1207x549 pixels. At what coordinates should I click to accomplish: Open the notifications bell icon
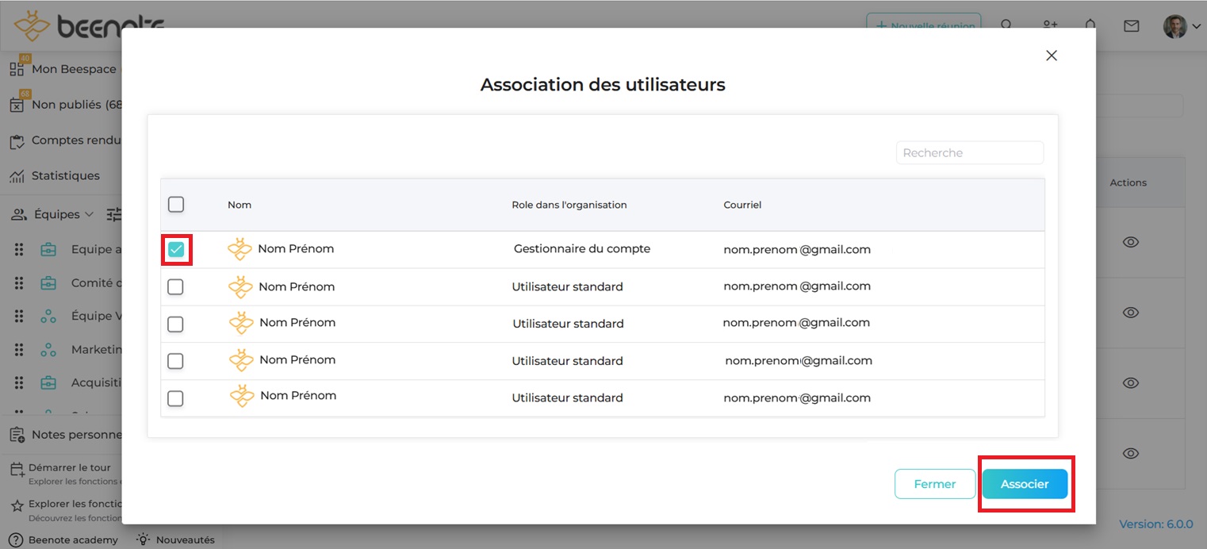pos(1090,26)
